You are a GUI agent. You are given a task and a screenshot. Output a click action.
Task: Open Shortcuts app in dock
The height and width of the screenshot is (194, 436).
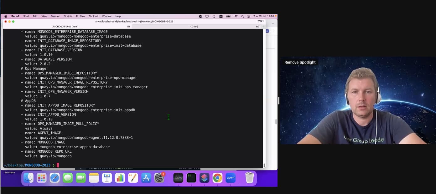pyautogui.click(x=205, y=178)
